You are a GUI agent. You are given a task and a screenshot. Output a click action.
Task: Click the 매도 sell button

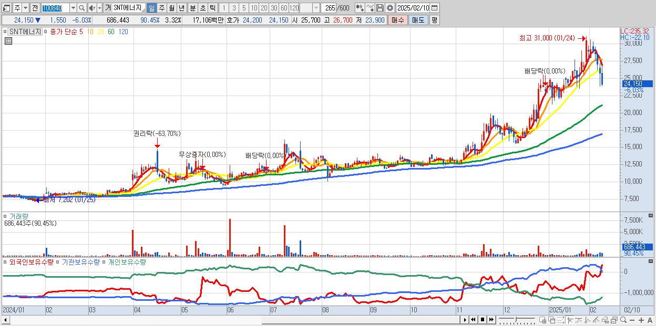pyautogui.click(x=418, y=20)
